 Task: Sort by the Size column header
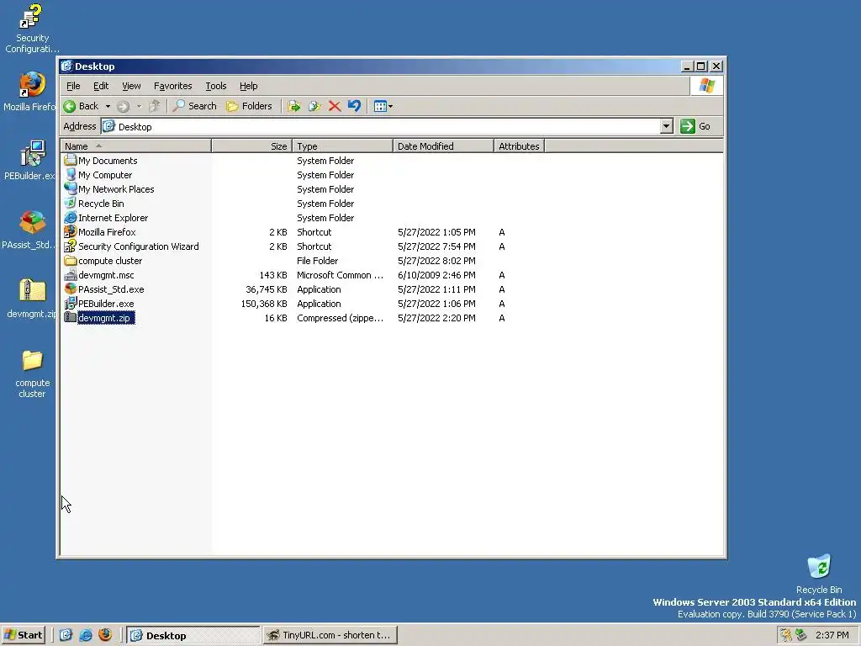(x=251, y=146)
